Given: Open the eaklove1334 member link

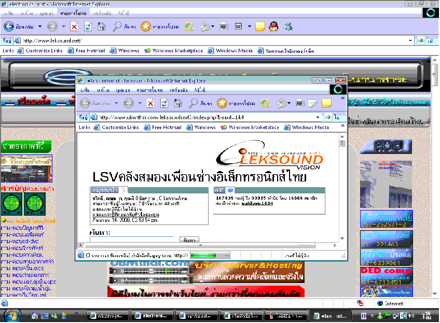Looking at the screenshot, I should click(257, 203).
